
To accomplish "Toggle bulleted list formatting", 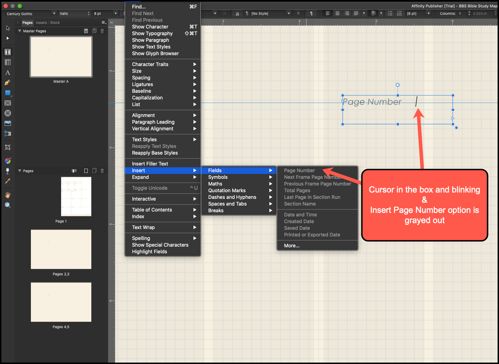I will point(390,13).
